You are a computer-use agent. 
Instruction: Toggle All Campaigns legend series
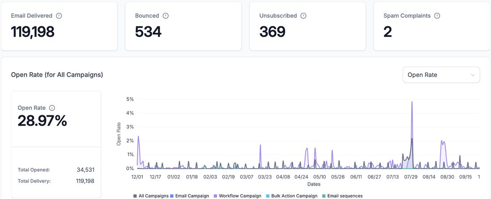pyautogui.click(x=151, y=196)
